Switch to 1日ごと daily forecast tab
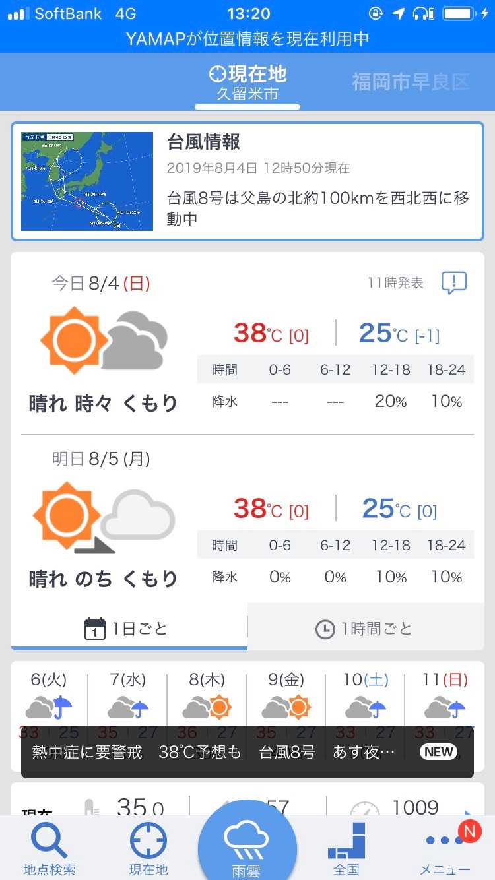The width and height of the screenshot is (495, 880). point(129,629)
